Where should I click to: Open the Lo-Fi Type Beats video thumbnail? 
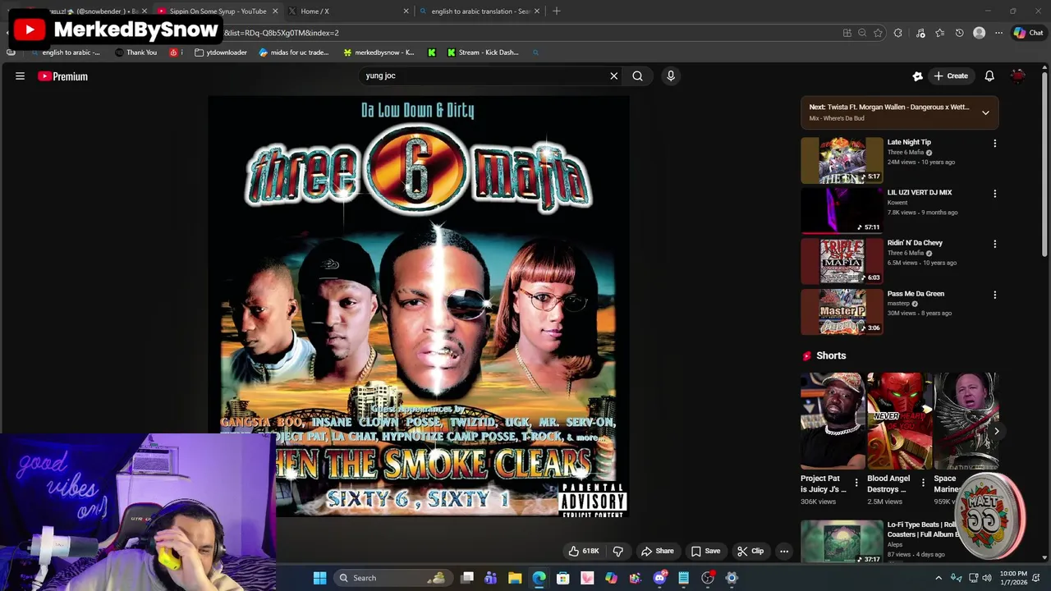[x=842, y=542]
